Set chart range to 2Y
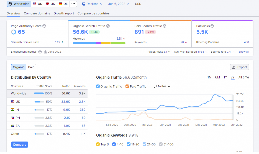Viewport: 259px width, 154px height. tap(233, 77)
